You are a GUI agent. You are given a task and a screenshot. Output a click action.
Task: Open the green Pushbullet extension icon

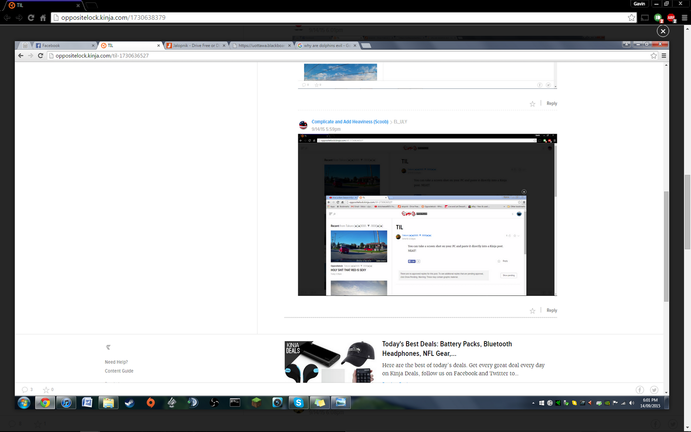(x=658, y=18)
